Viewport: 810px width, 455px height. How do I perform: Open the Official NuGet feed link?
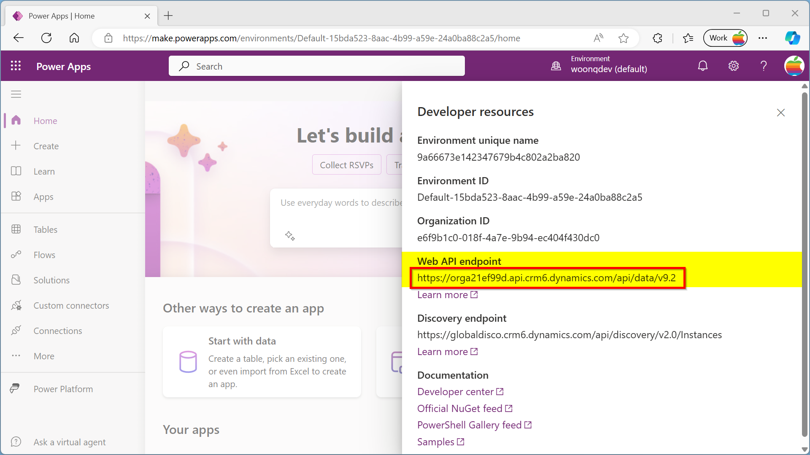(x=464, y=409)
